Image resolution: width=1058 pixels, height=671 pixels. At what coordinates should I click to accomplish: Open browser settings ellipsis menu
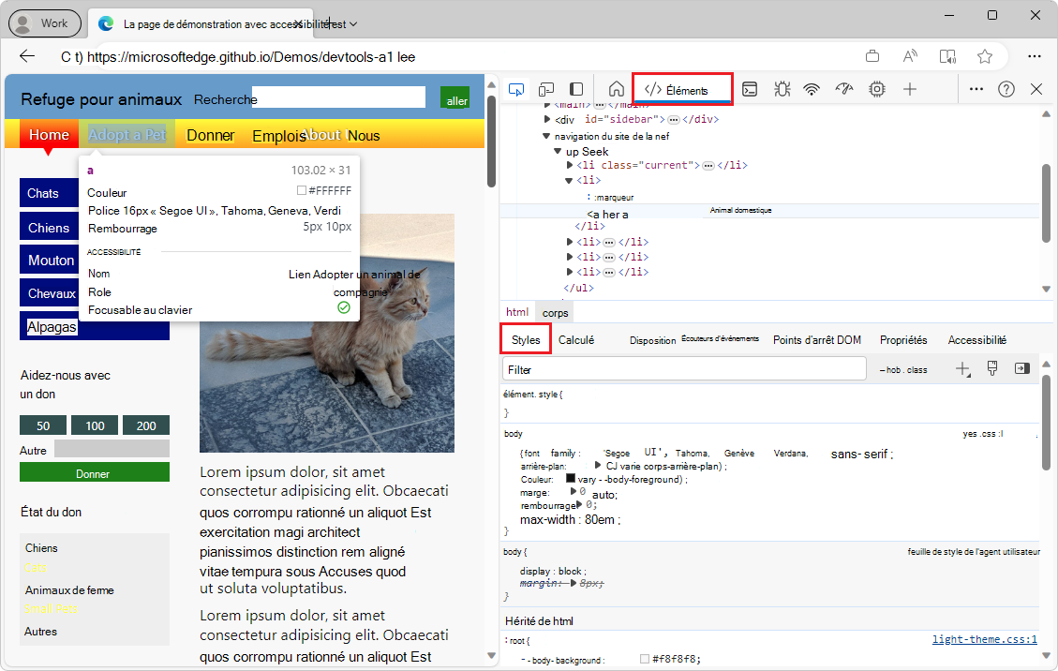(x=1035, y=57)
